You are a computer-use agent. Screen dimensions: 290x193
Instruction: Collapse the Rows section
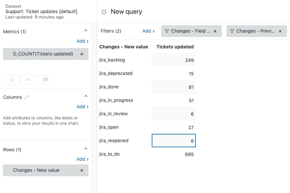point(85,149)
